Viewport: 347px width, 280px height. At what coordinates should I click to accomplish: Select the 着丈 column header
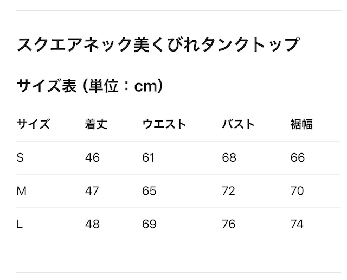[96, 124]
